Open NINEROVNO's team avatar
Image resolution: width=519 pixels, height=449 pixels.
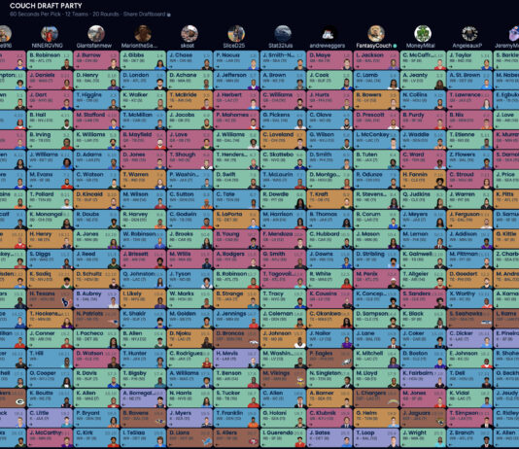pyautogui.click(x=50, y=34)
